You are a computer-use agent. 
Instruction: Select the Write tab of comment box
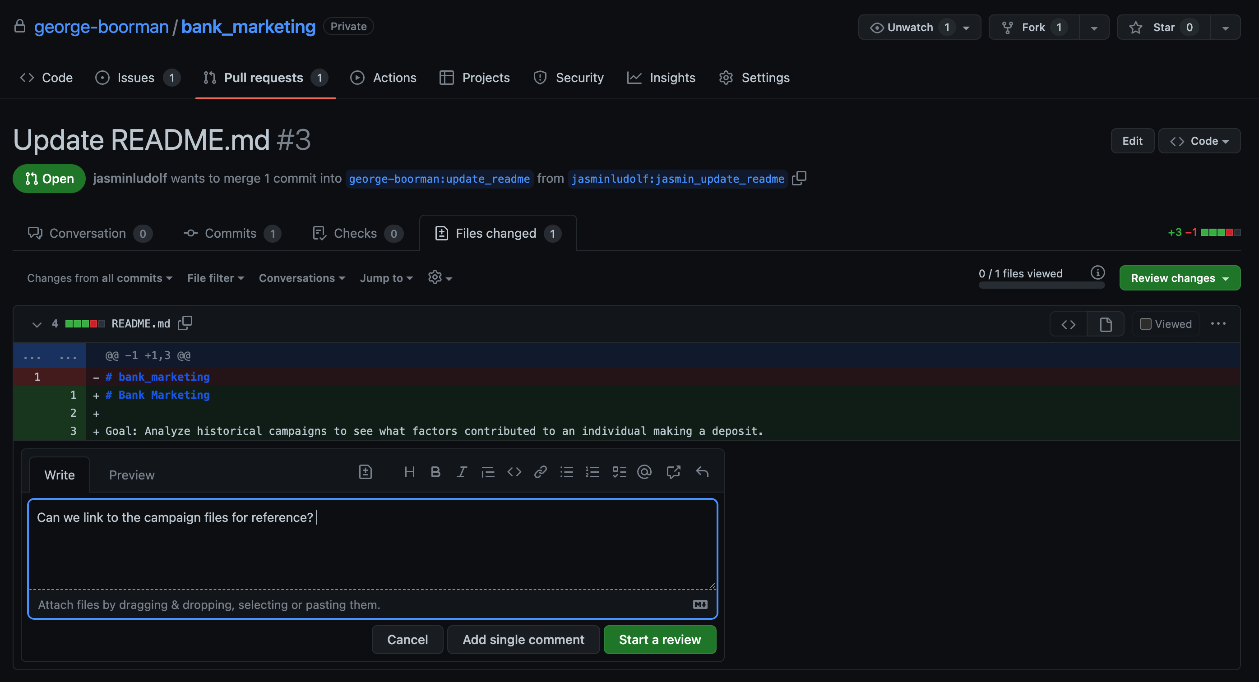click(60, 475)
